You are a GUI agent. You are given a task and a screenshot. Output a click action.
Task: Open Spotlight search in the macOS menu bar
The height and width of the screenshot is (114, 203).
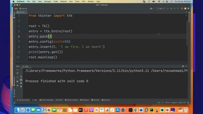(x=163, y=2)
